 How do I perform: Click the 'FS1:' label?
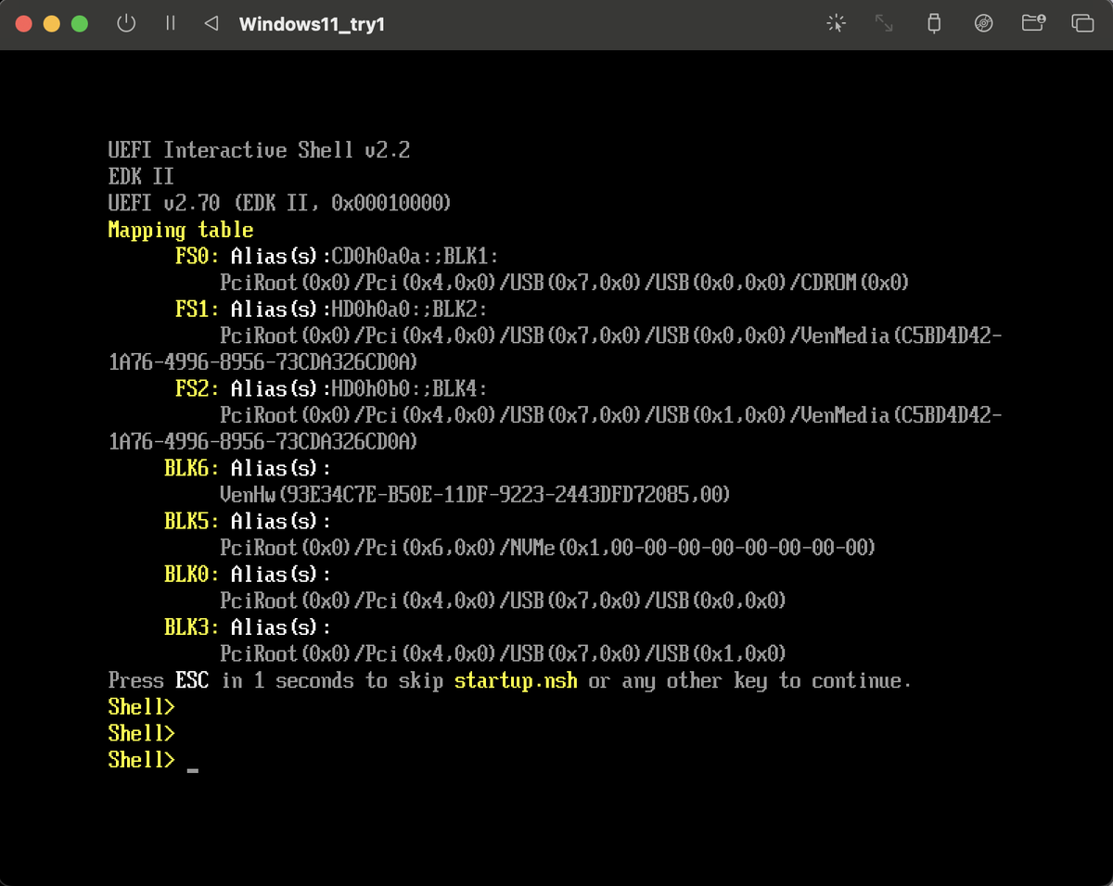(198, 309)
